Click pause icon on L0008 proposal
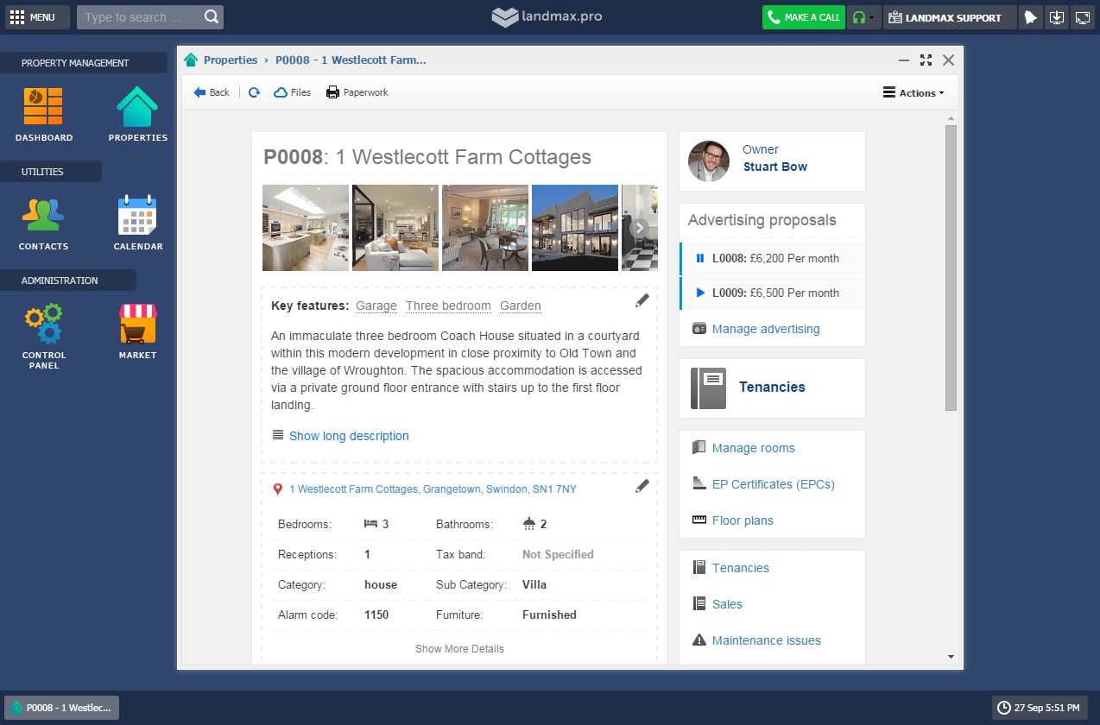 (700, 258)
